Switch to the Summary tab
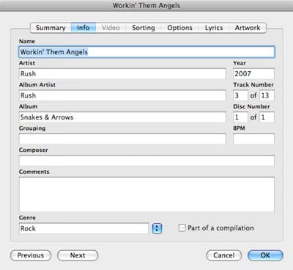 51,28
